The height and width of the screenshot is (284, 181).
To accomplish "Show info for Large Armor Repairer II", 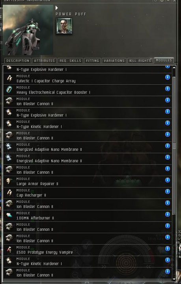I will point(168,180).
